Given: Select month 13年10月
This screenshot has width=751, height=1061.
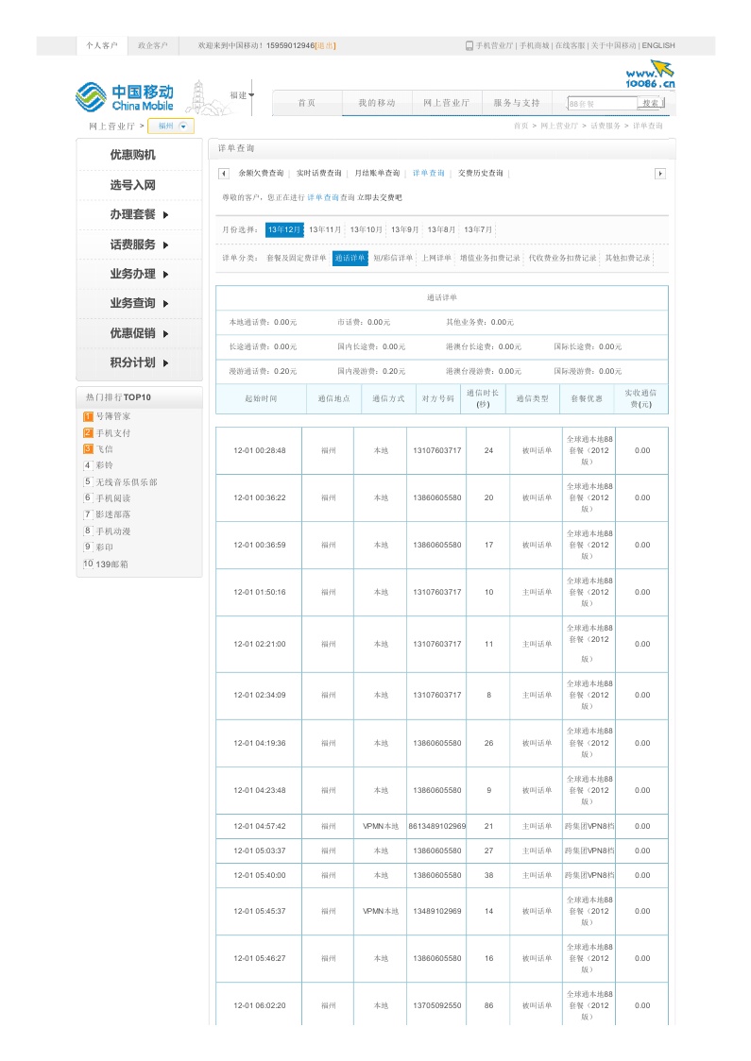Looking at the screenshot, I should (x=367, y=230).
